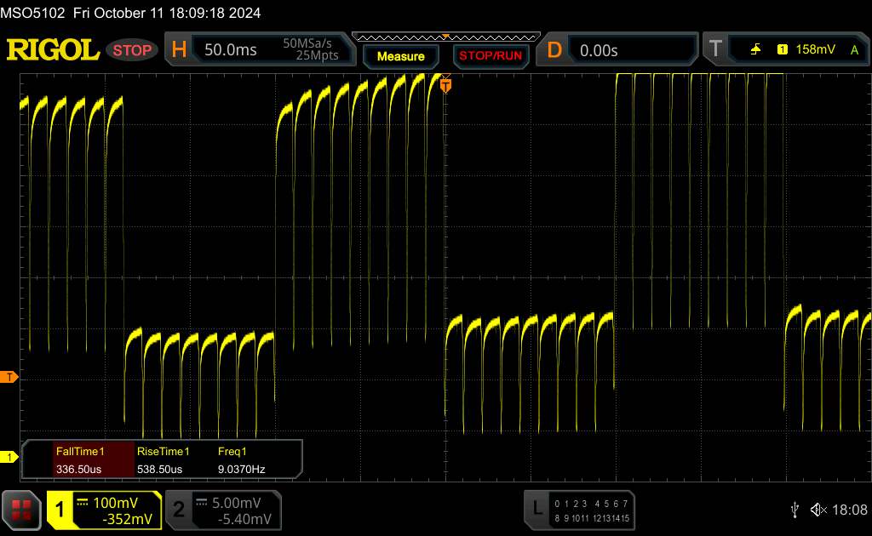Click the USB connection icon
Viewport: 872px width, 536px height.
(x=795, y=510)
